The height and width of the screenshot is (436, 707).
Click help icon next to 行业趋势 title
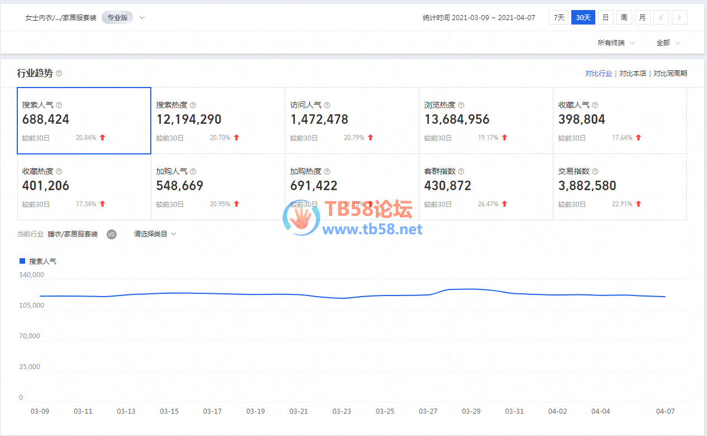coord(59,74)
